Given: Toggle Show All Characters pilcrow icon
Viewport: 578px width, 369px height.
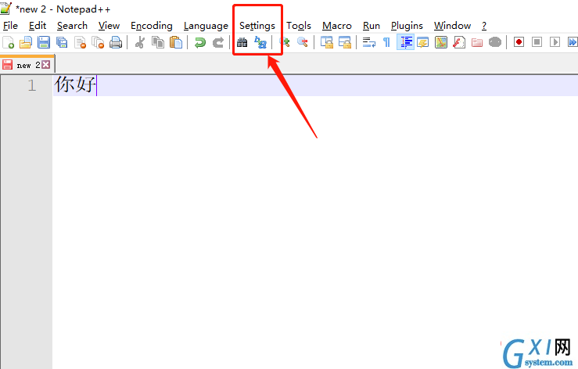Looking at the screenshot, I should pos(386,42).
